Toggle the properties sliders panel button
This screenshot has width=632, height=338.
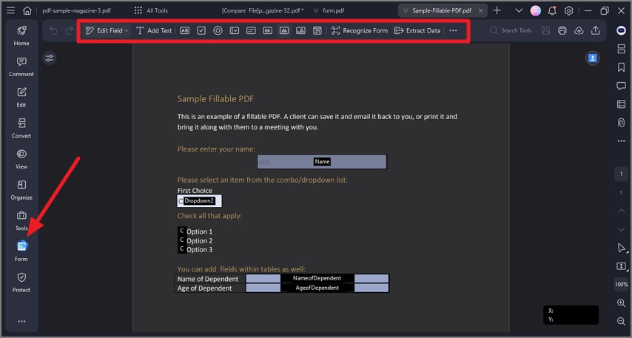tap(49, 58)
